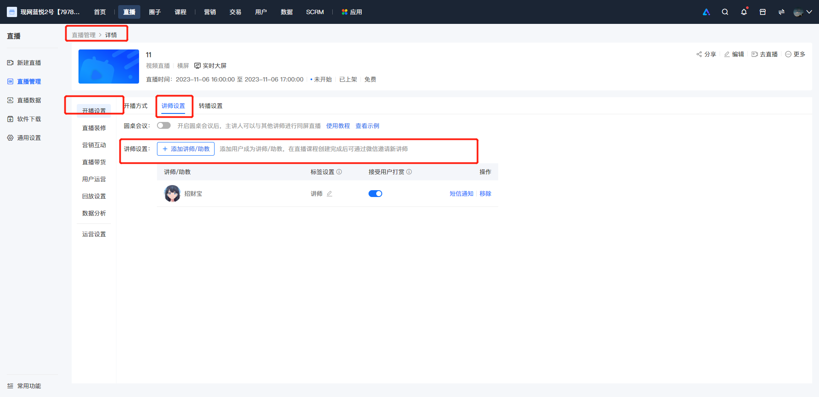Image resolution: width=819 pixels, height=397 pixels.
Task: Open 交易 in top navigation
Action: [235, 12]
